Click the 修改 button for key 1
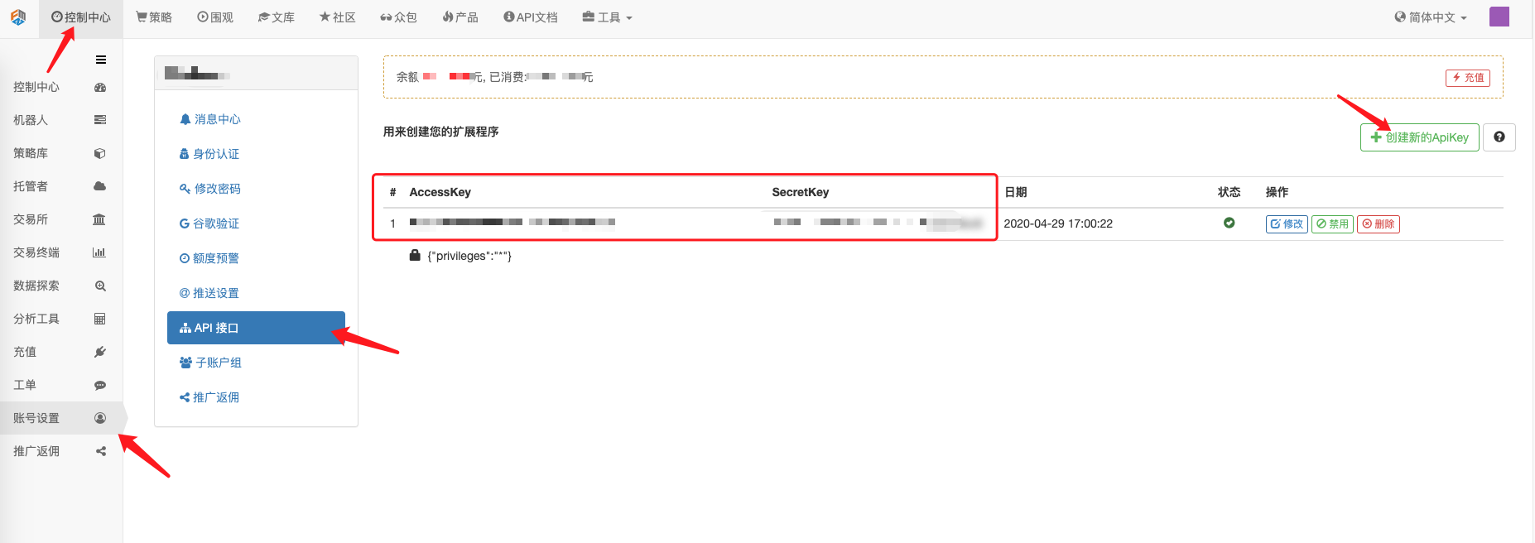Screen dimensions: 1535x543 click(x=1287, y=224)
